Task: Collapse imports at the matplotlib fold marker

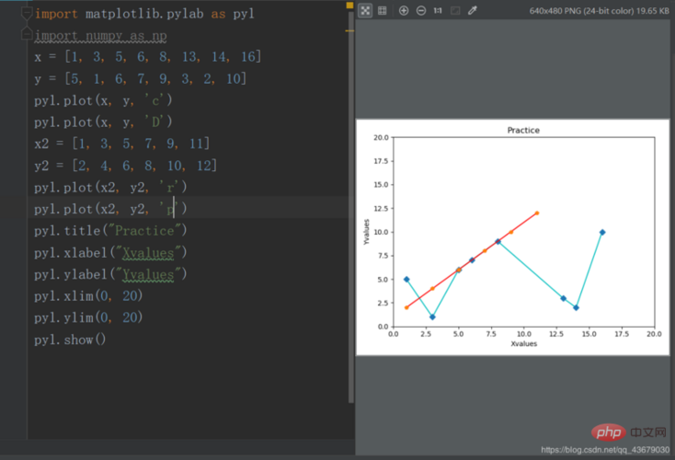Action: (26, 14)
